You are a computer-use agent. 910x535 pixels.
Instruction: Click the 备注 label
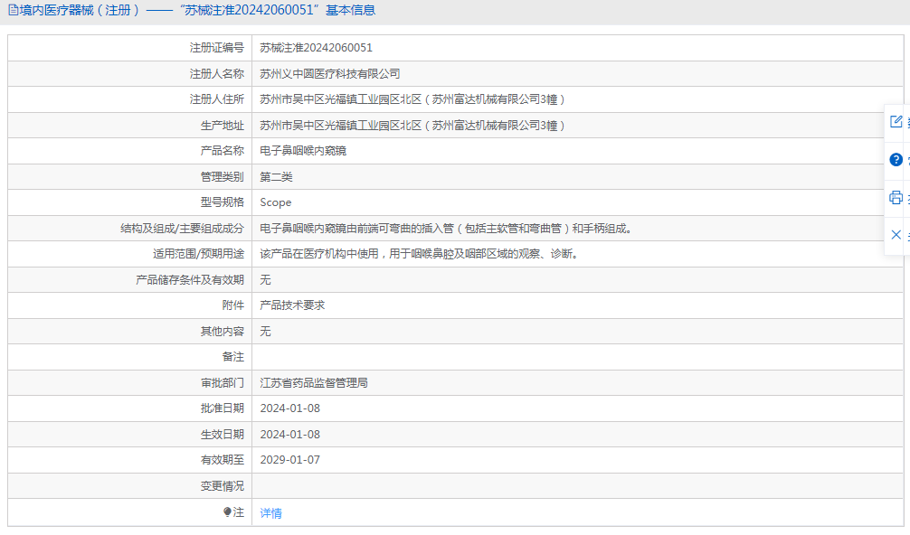pyautogui.click(x=233, y=357)
